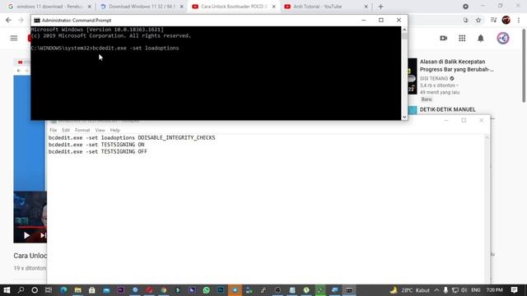This screenshot has width=527, height=296.
Task: Open the 'DETIK-DETIK MANUEL' suggested video
Action: click(448, 109)
